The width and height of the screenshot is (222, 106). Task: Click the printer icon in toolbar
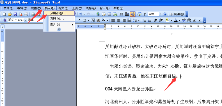click(33, 14)
